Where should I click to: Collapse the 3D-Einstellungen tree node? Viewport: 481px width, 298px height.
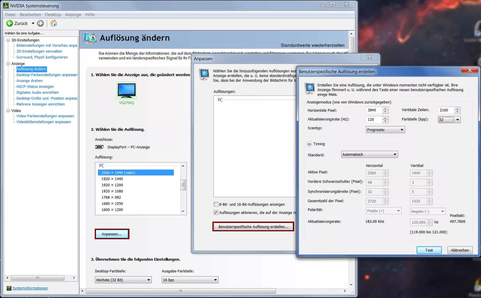pyautogui.click(x=8, y=40)
